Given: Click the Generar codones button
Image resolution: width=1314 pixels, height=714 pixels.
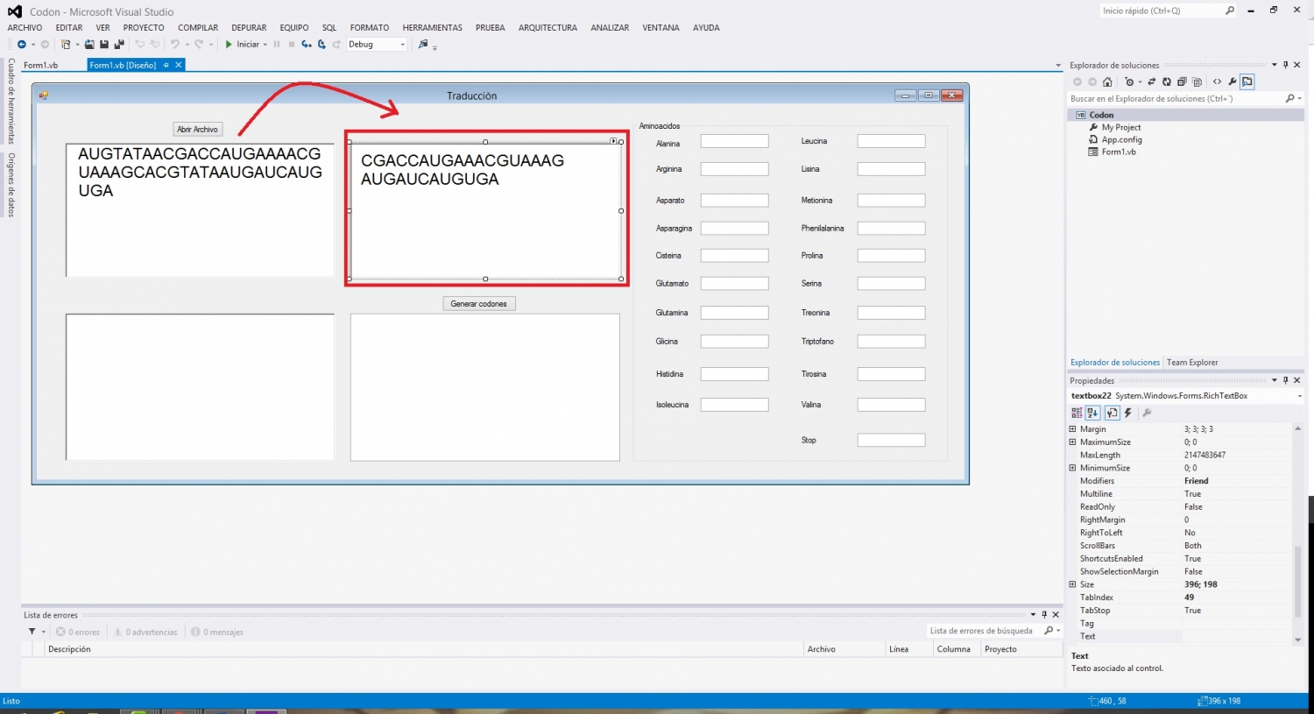Looking at the screenshot, I should coord(478,304).
